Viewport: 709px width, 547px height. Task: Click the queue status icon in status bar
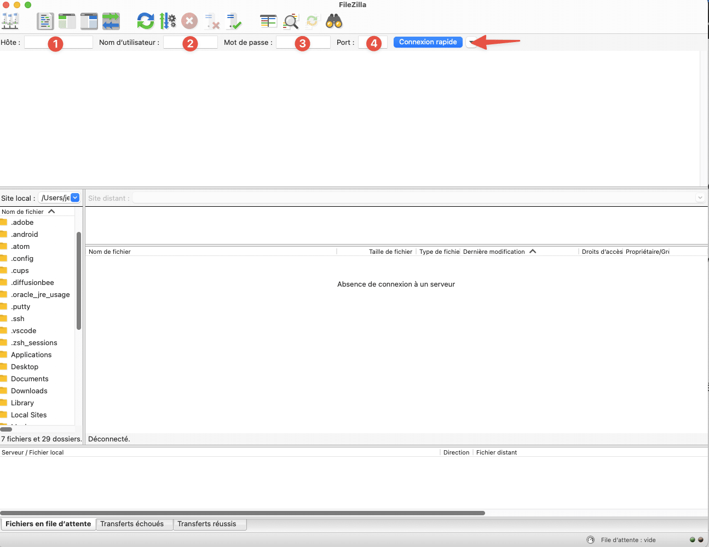point(590,540)
